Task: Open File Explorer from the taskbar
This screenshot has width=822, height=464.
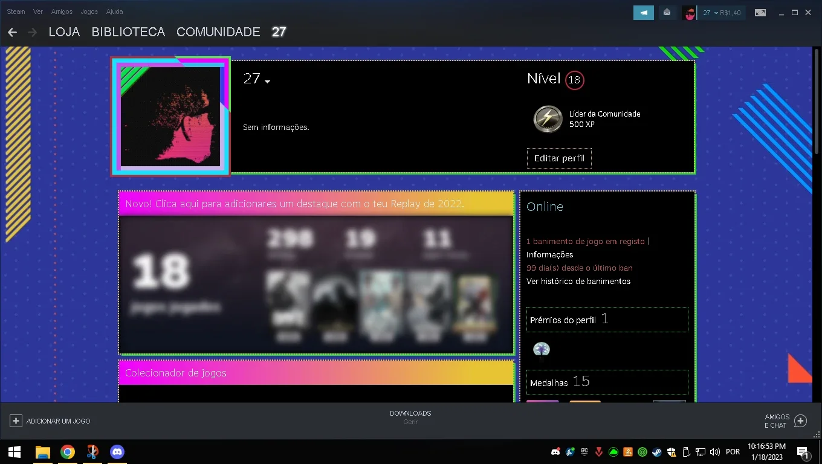Action: click(42, 452)
